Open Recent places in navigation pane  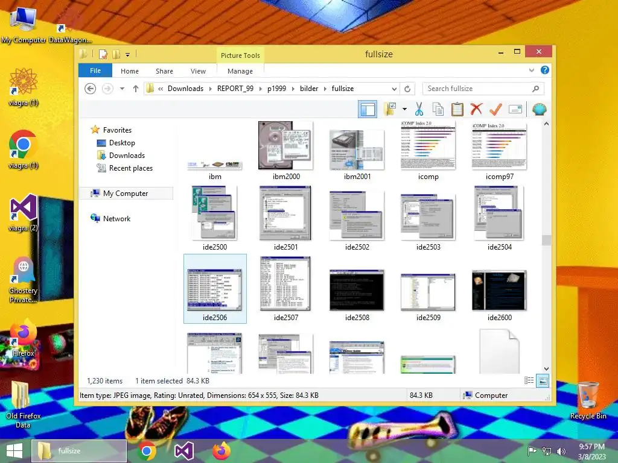pyautogui.click(x=130, y=168)
